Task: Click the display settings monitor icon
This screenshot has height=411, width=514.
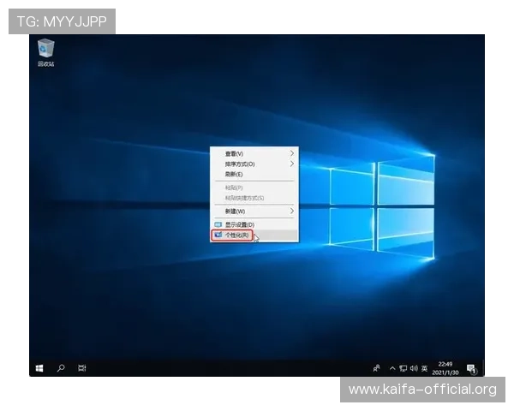Action: 218,224
